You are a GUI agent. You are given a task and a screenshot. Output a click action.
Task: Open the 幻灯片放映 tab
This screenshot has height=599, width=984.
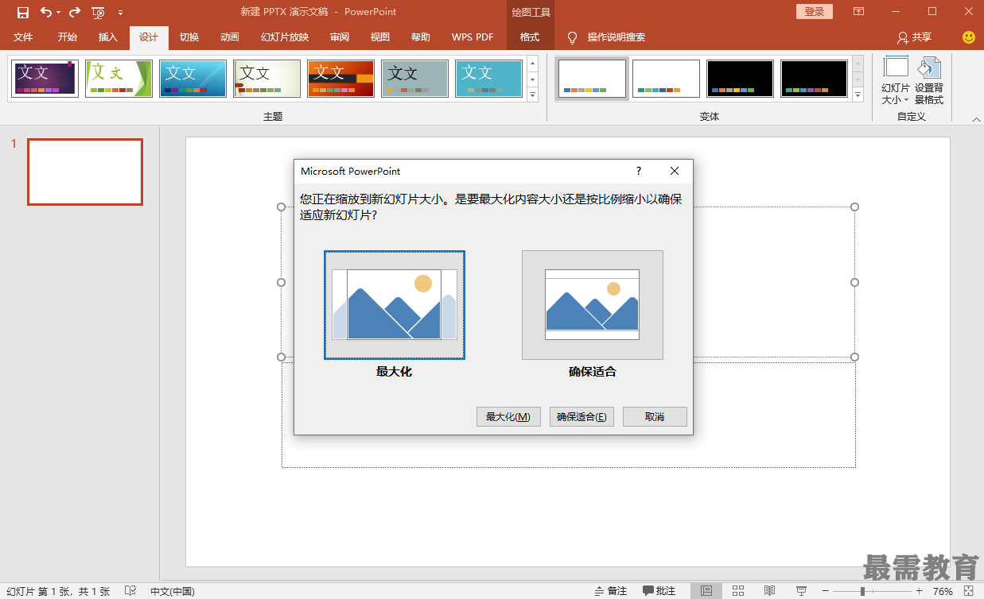[x=285, y=37]
